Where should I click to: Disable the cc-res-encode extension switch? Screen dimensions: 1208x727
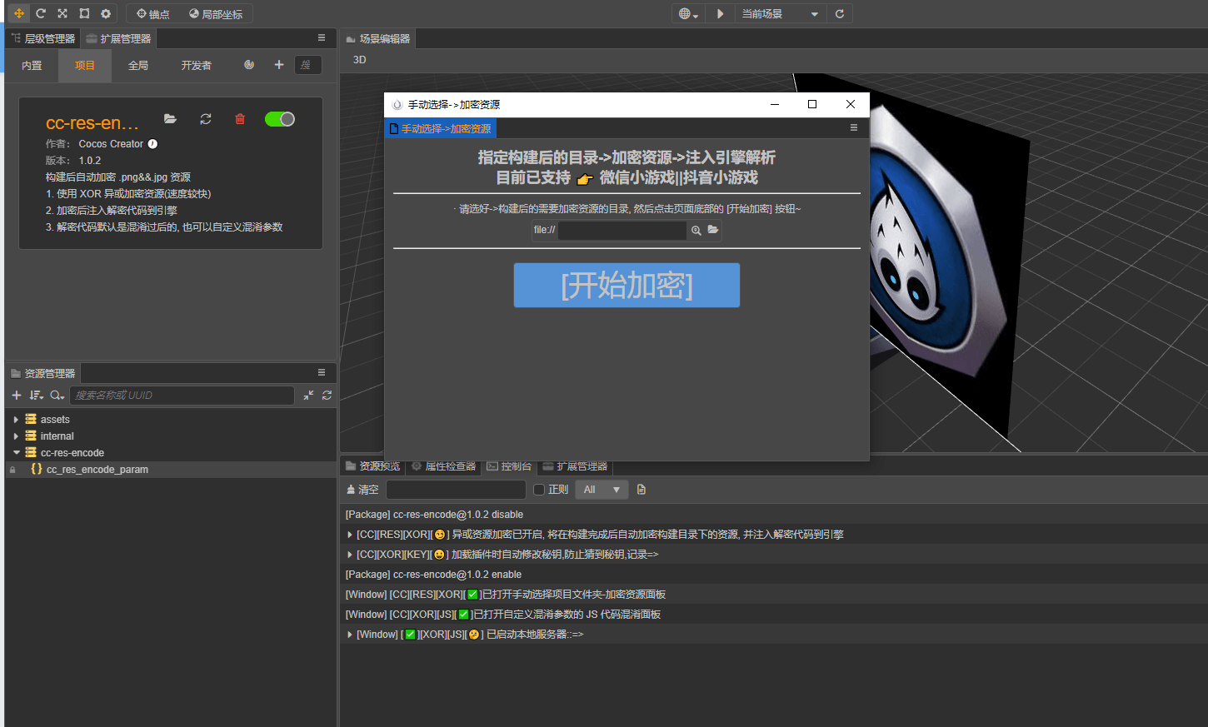click(280, 119)
